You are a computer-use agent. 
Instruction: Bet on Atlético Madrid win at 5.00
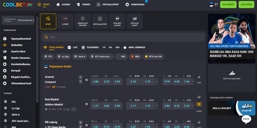[117, 106]
